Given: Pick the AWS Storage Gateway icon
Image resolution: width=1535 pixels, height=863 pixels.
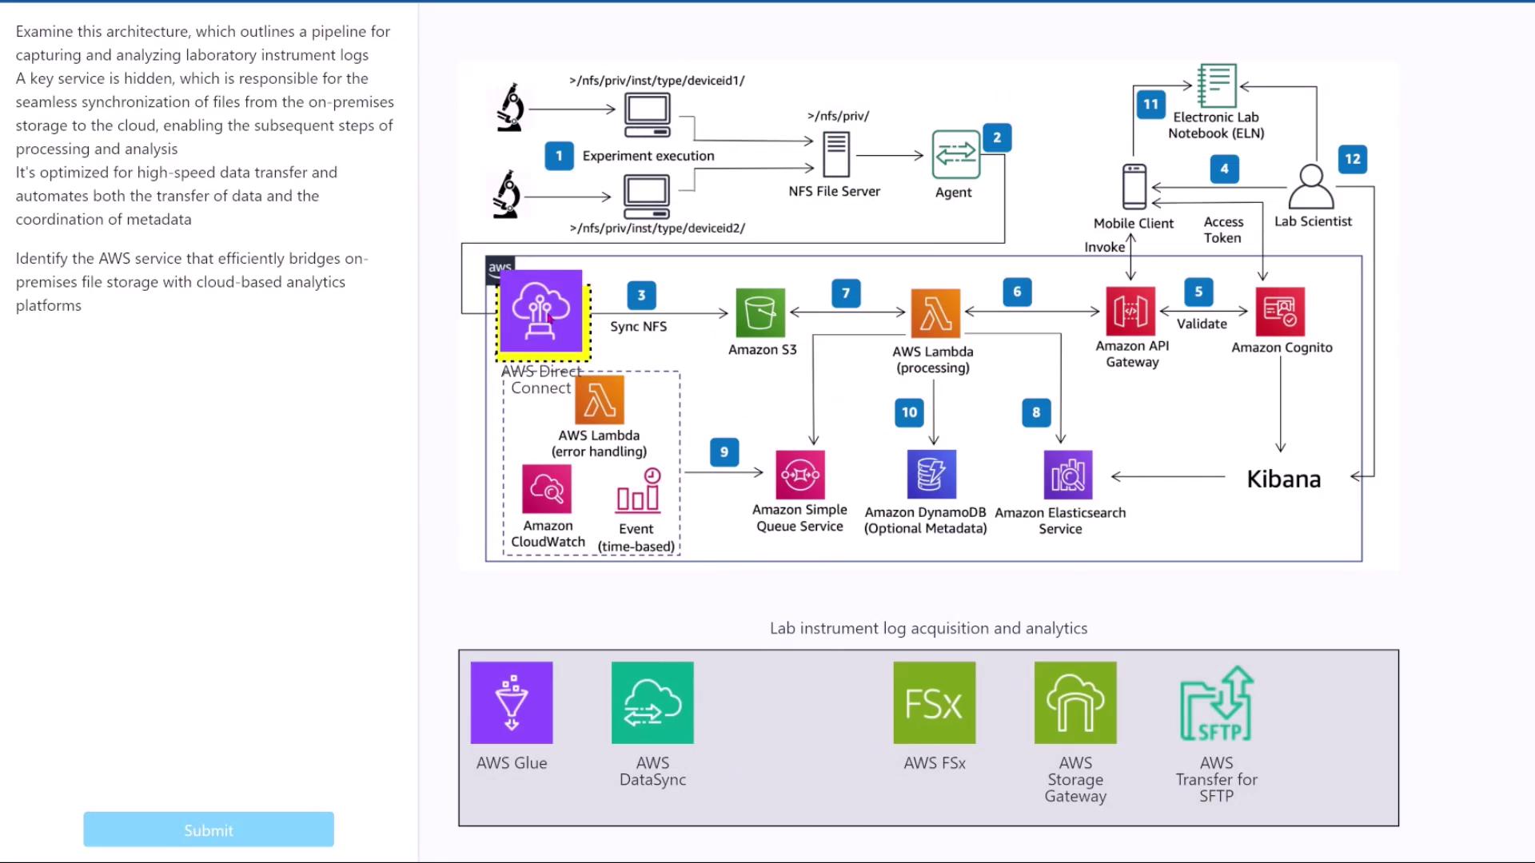Looking at the screenshot, I should 1075,702.
